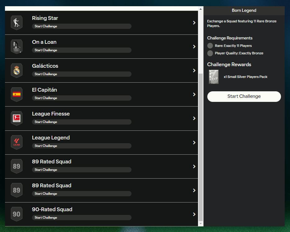The image size is (290, 232).
Task: Click the 90 rating badge icon
Action: (16, 214)
